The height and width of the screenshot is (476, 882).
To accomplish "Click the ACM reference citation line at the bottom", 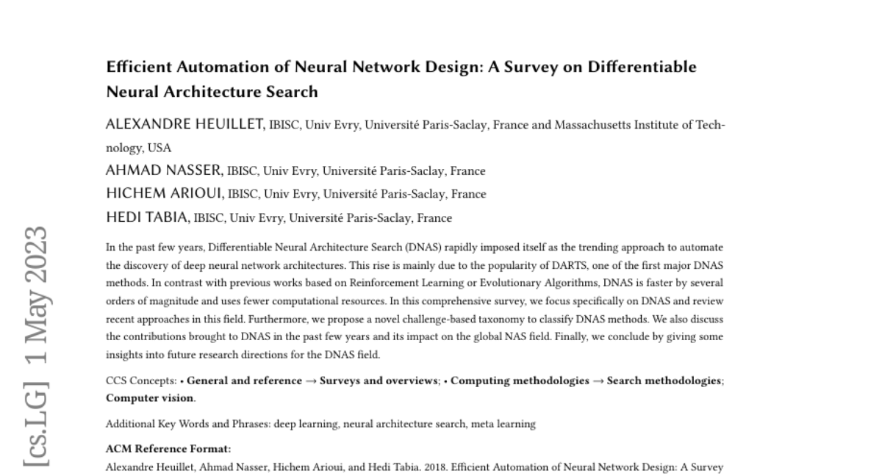I will [415, 466].
